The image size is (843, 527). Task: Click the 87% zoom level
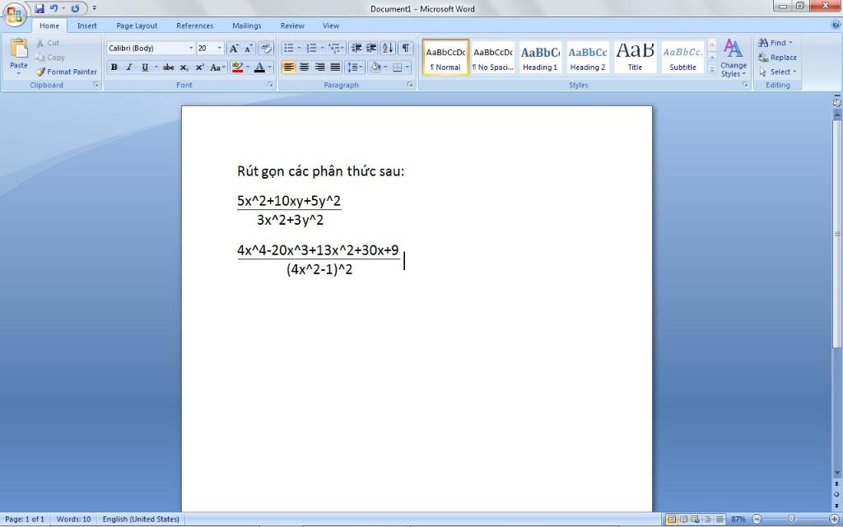click(738, 520)
